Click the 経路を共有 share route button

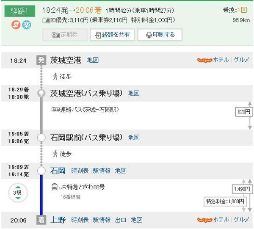pyautogui.click(x=112, y=35)
